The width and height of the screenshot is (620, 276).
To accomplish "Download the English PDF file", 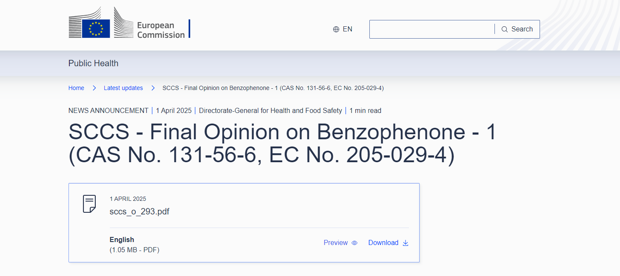I will pyautogui.click(x=383, y=243).
